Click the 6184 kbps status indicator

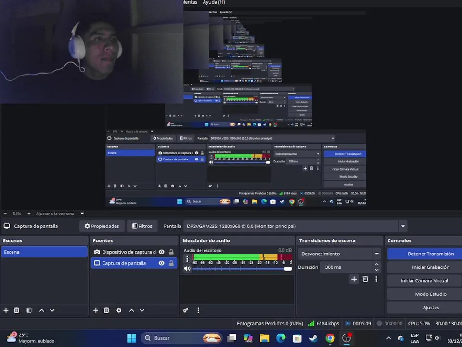(x=323, y=324)
